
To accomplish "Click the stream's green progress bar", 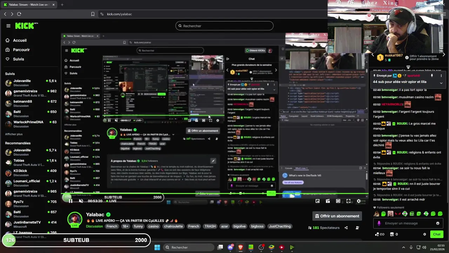I will pyautogui.click(x=214, y=193).
